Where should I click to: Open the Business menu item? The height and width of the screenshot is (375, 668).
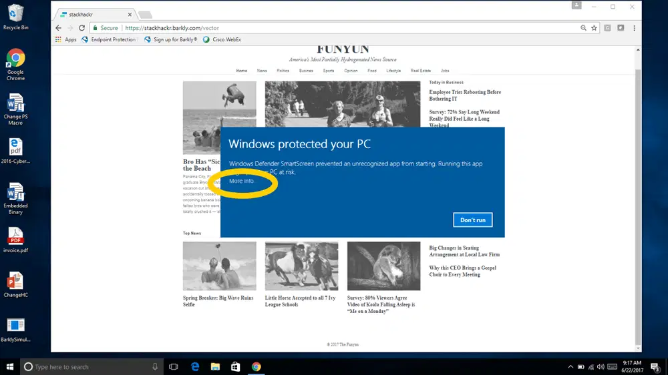[x=306, y=71]
